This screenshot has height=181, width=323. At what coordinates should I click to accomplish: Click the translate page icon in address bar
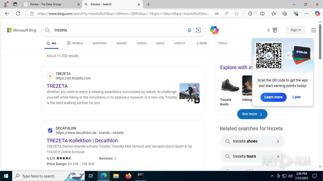pyautogui.click(x=217, y=14)
